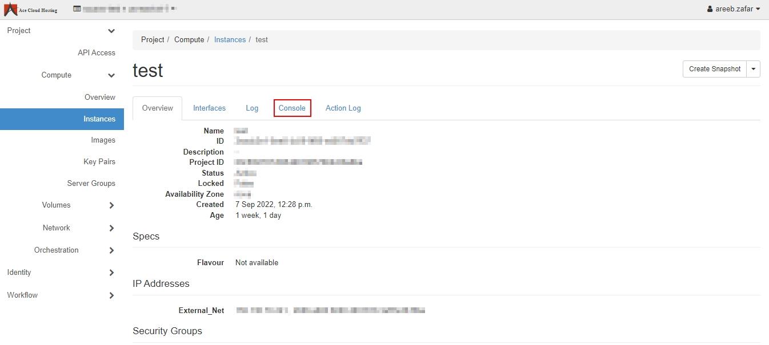Select the Log tab

(252, 108)
